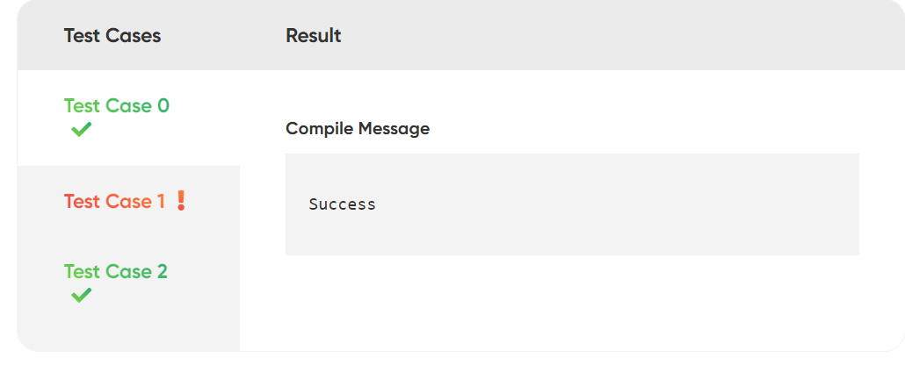This screenshot has width=905, height=365.
Task: Click the Compile Message heading
Action: click(x=358, y=129)
